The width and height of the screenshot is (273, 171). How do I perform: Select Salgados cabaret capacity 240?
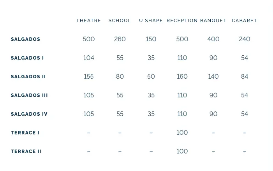[244, 39]
